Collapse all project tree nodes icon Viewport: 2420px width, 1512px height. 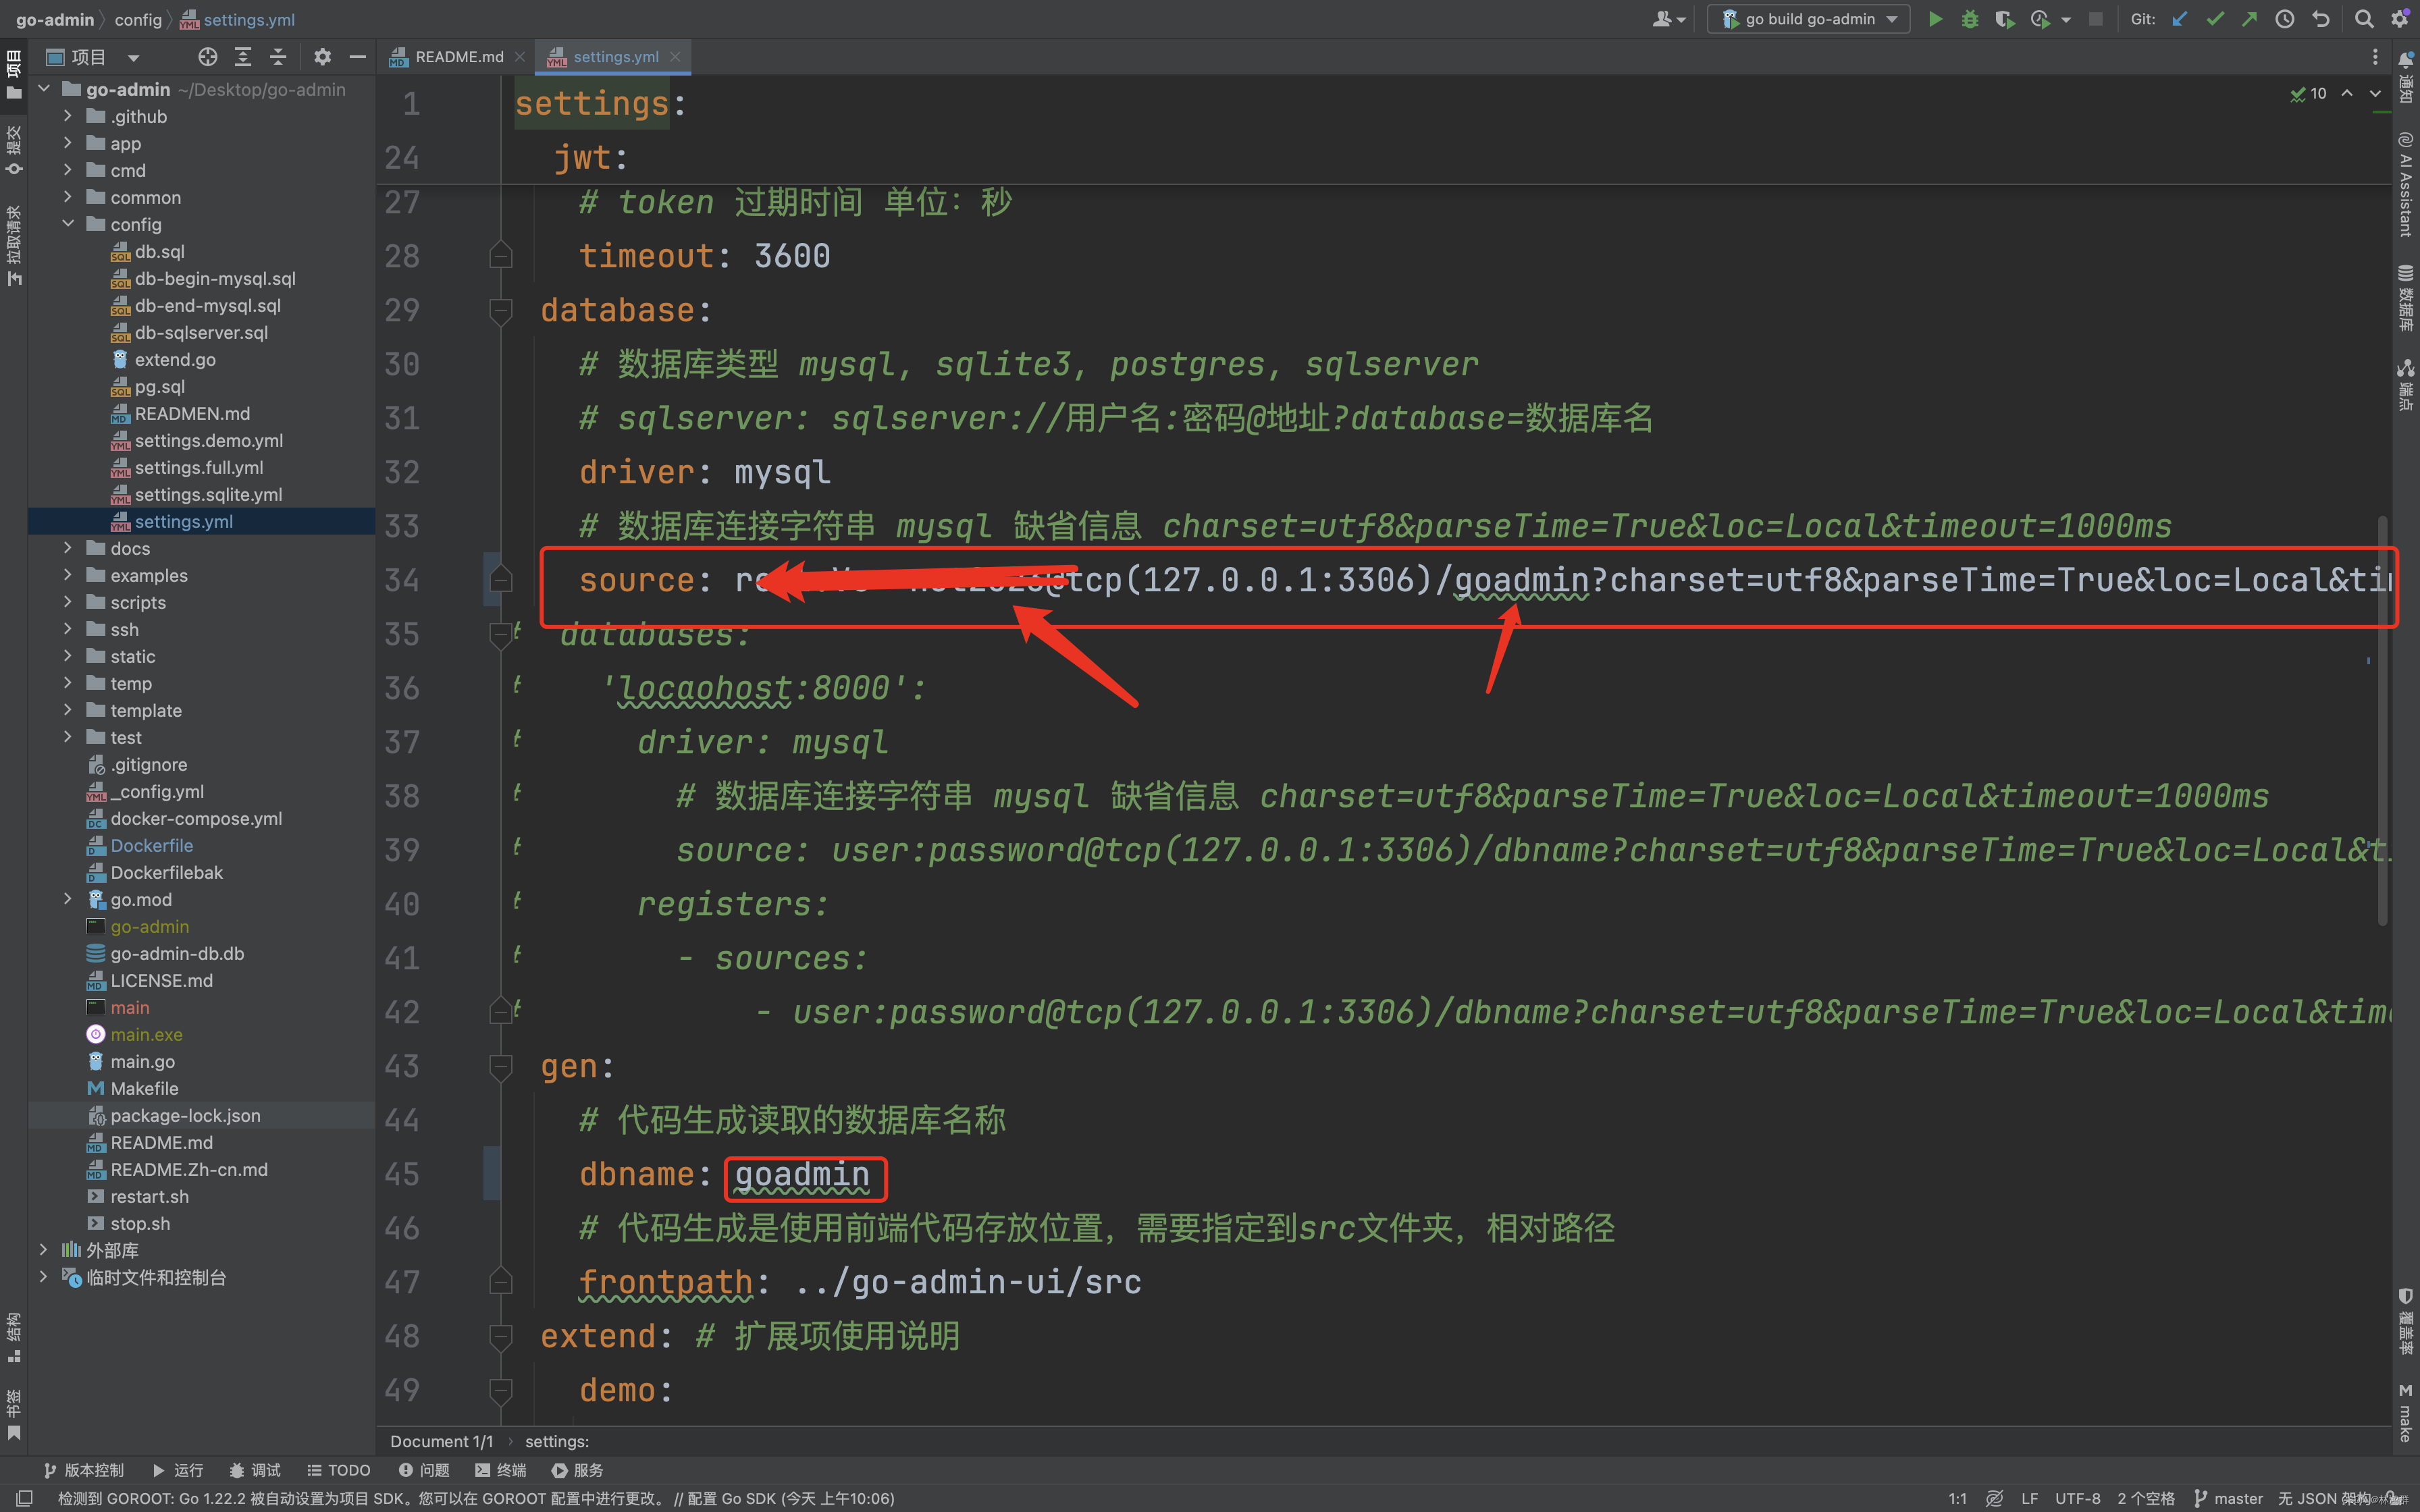tap(278, 57)
